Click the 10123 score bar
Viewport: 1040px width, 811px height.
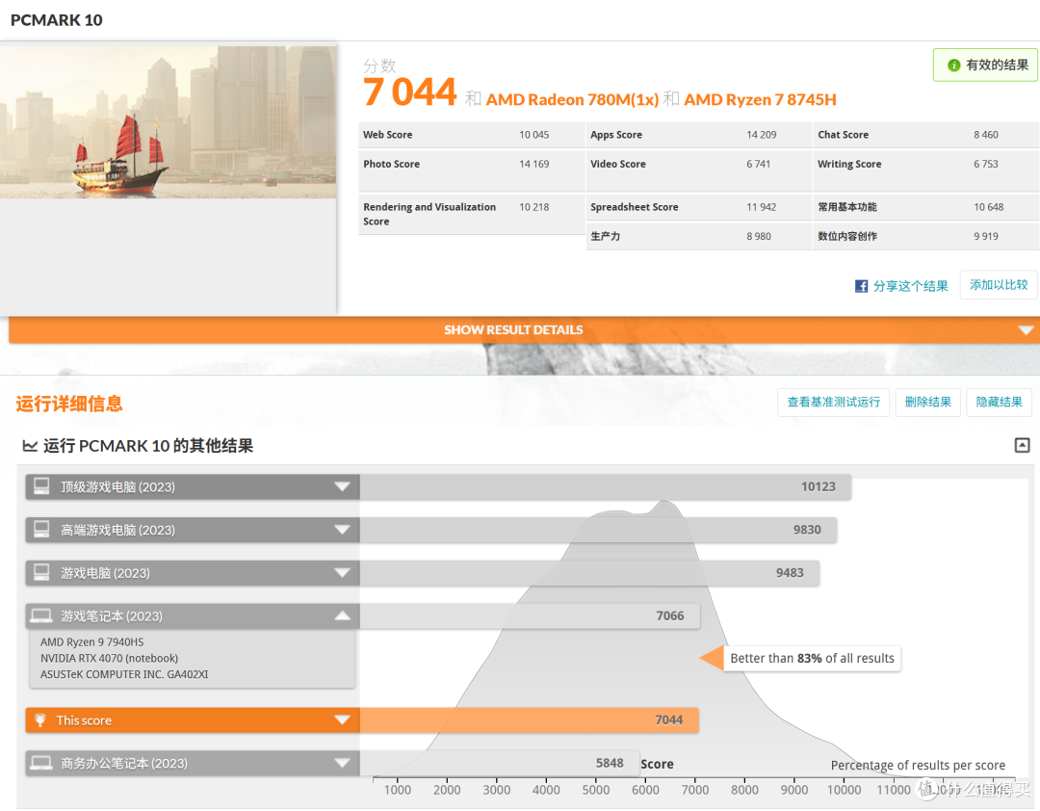606,486
